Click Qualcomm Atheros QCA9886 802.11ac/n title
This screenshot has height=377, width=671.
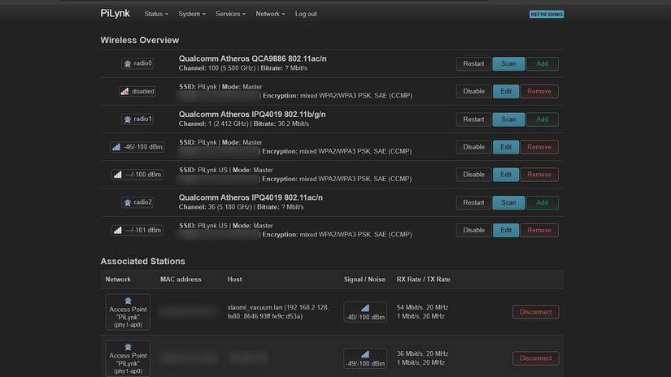(x=252, y=58)
